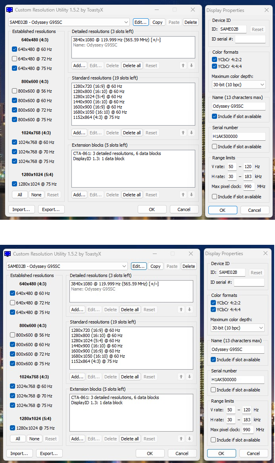The image size is (275, 463).
Task: Tick serial number 'Include if slot available' in upper dialog
Action: click(x=215, y=147)
